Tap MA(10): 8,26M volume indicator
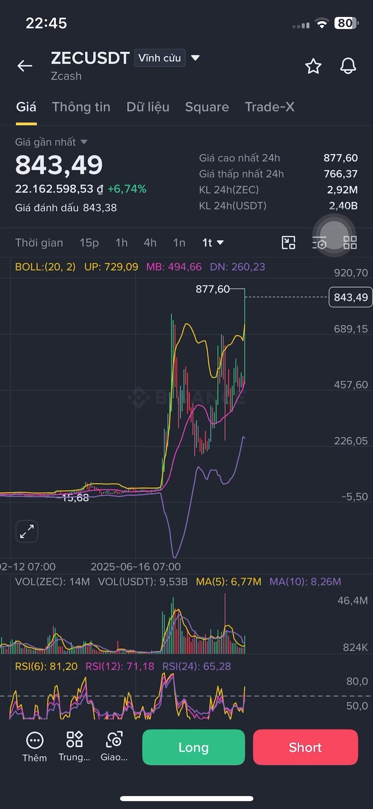 tap(305, 582)
